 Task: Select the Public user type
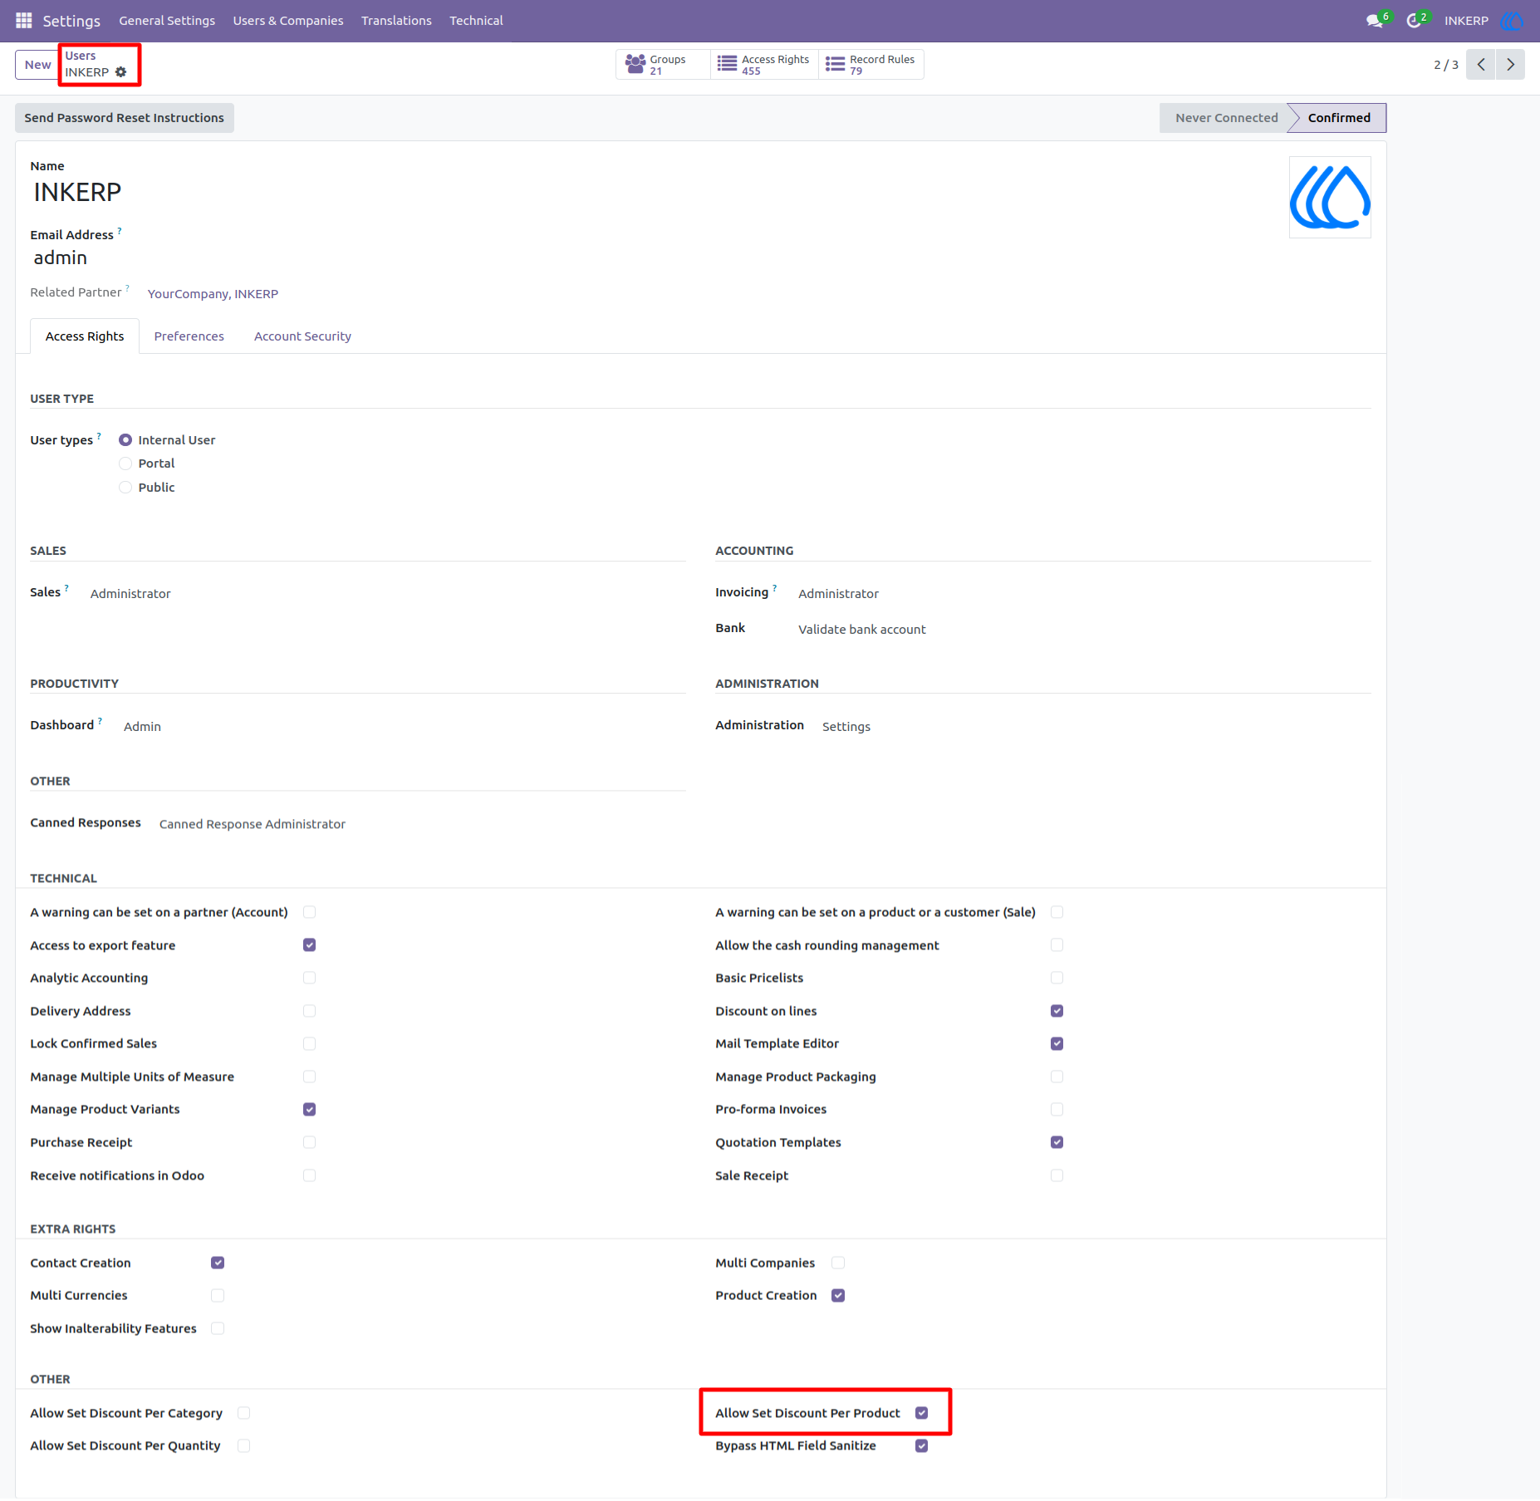[125, 488]
